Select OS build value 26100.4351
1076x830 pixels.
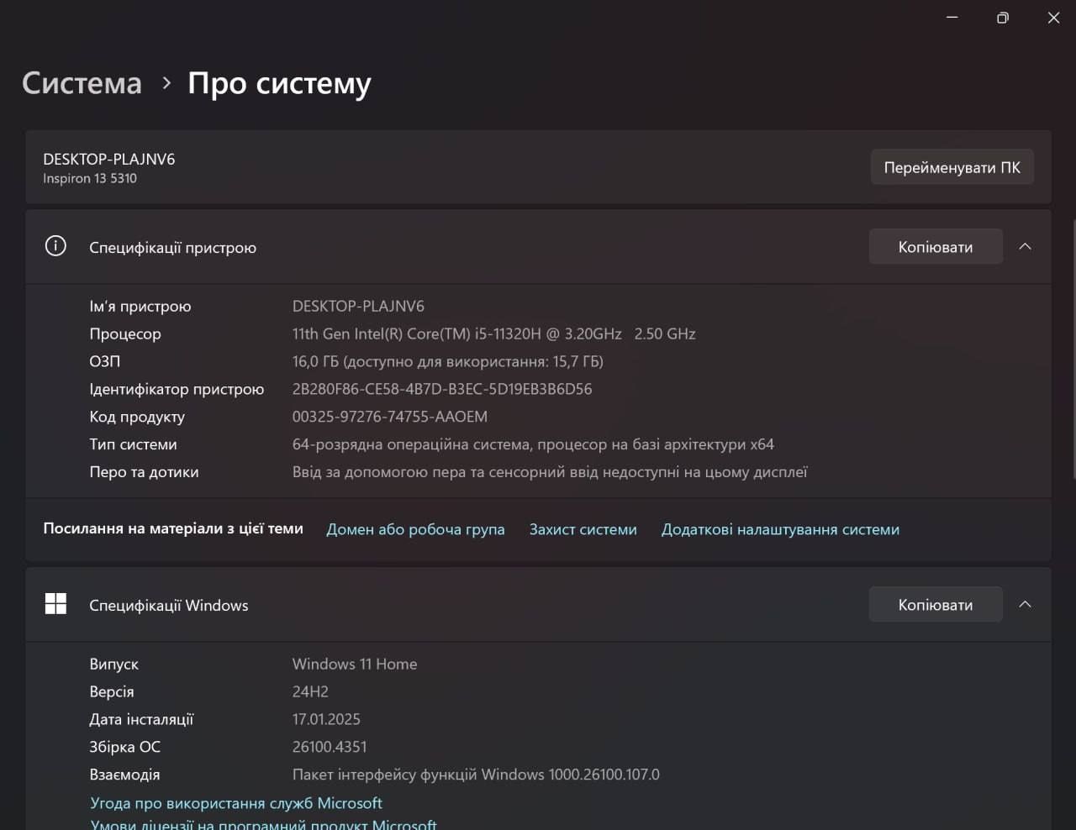(330, 747)
